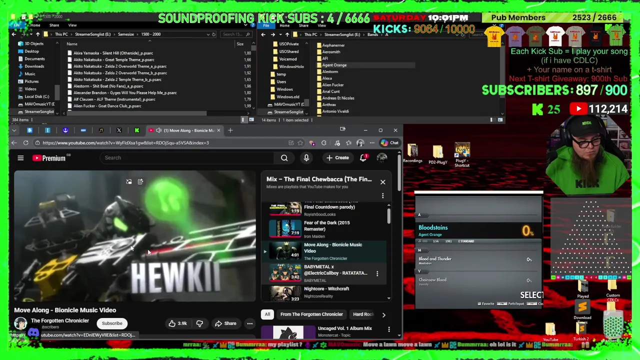
Task: Open the YouTube account avatar menu
Action: pyautogui.click(x=382, y=158)
